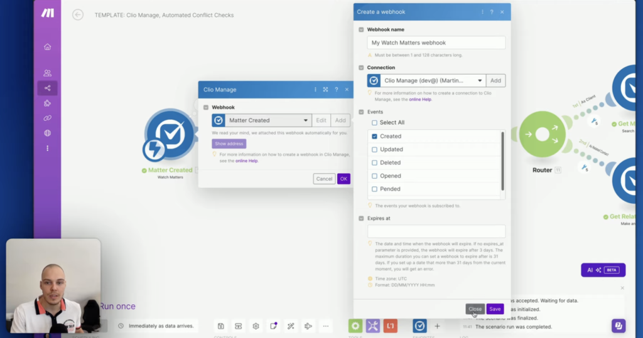Open the Matter Created webhook dropdown
643x338 pixels.
point(262,120)
